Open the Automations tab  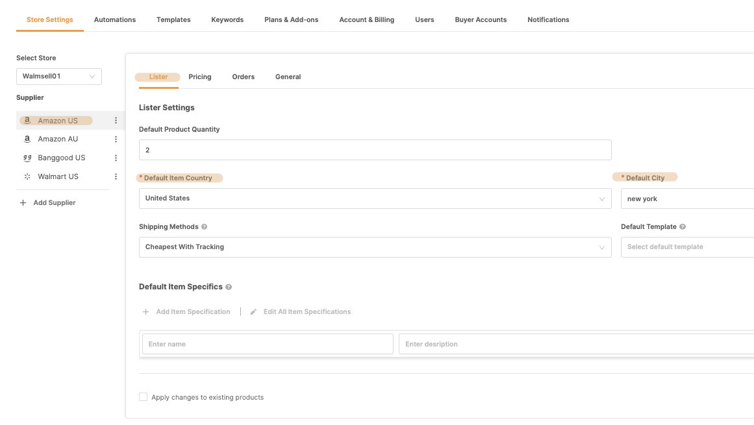click(x=115, y=19)
